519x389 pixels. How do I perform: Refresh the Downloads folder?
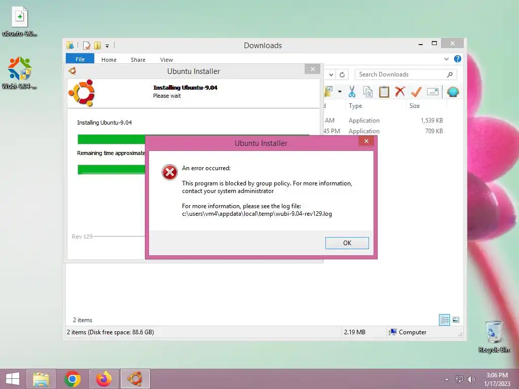point(342,75)
